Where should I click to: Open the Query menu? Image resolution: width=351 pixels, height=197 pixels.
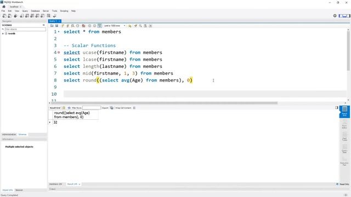pos(25,11)
